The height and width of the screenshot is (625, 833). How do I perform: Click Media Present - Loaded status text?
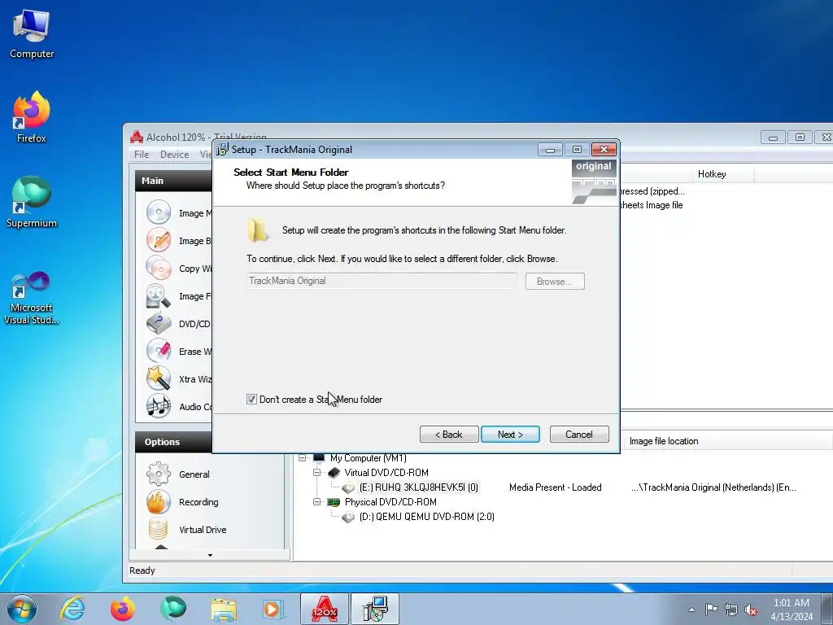[x=555, y=487]
